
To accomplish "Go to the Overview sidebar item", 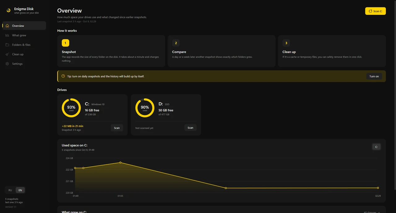I will [x=24, y=26].
